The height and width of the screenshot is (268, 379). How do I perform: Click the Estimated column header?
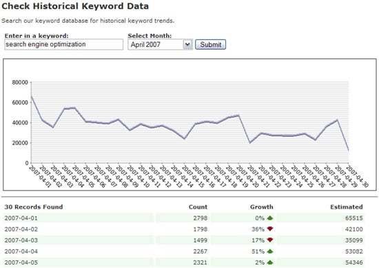pos(347,207)
